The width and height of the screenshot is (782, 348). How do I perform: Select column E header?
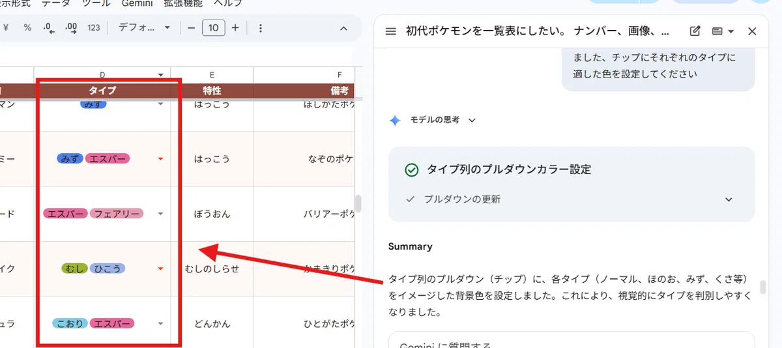212,74
